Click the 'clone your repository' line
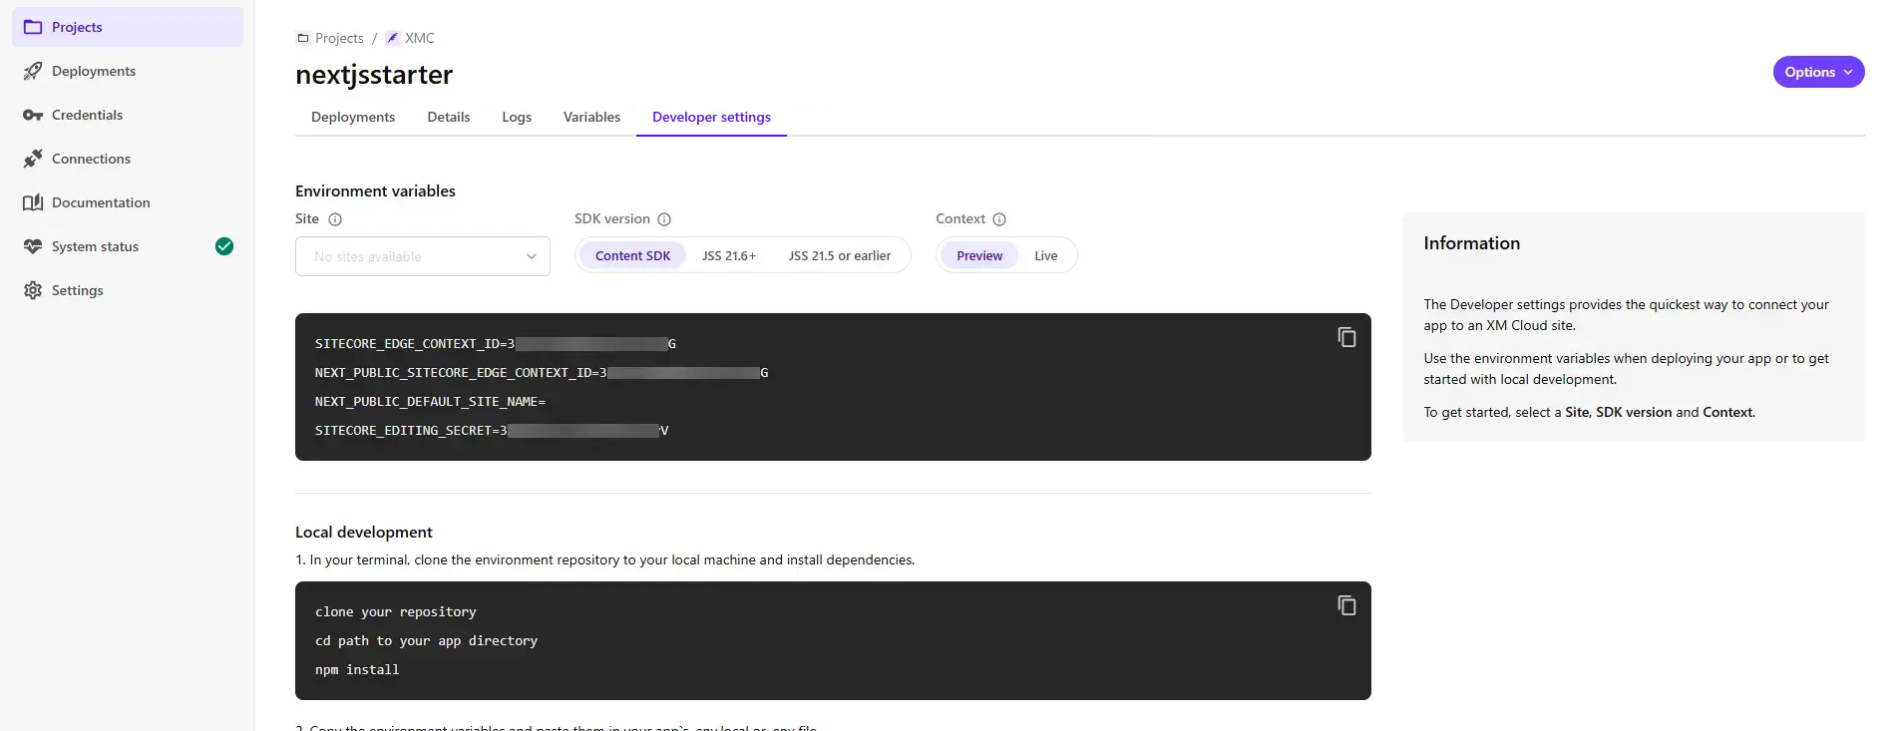 point(395,612)
